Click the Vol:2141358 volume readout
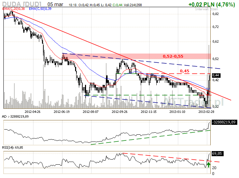The height and width of the screenshot is (178, 239). click(133, 5)
